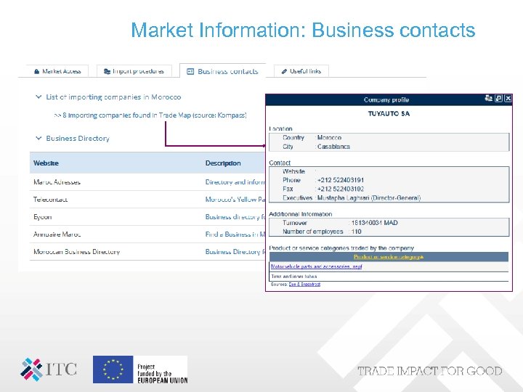This screenshot has height=392, width=523.
Task: Open Moroccan Business Directory entry
Action: point(76,252)
